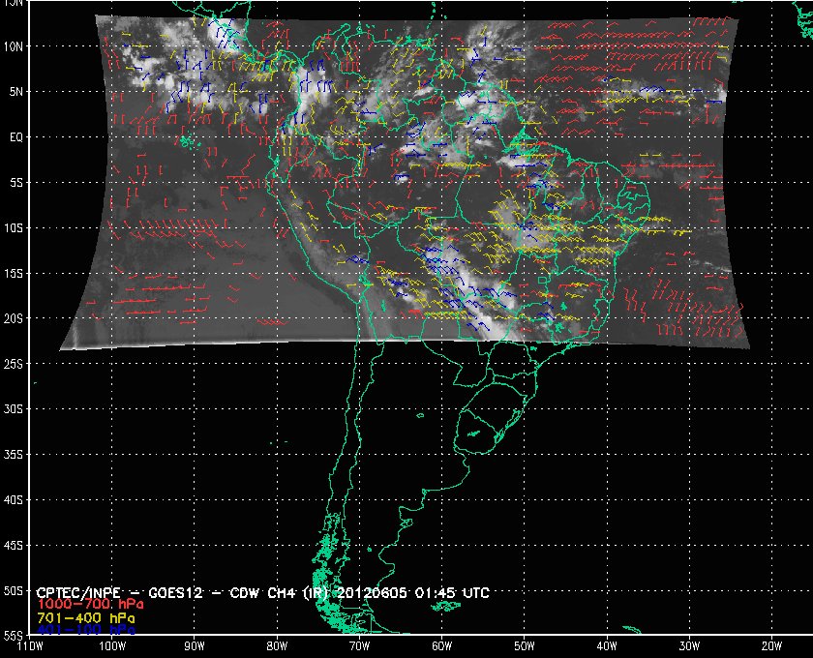Click the 90W longitude axis label
Screen dimensions: 813x658
click(x=194, y=646)
